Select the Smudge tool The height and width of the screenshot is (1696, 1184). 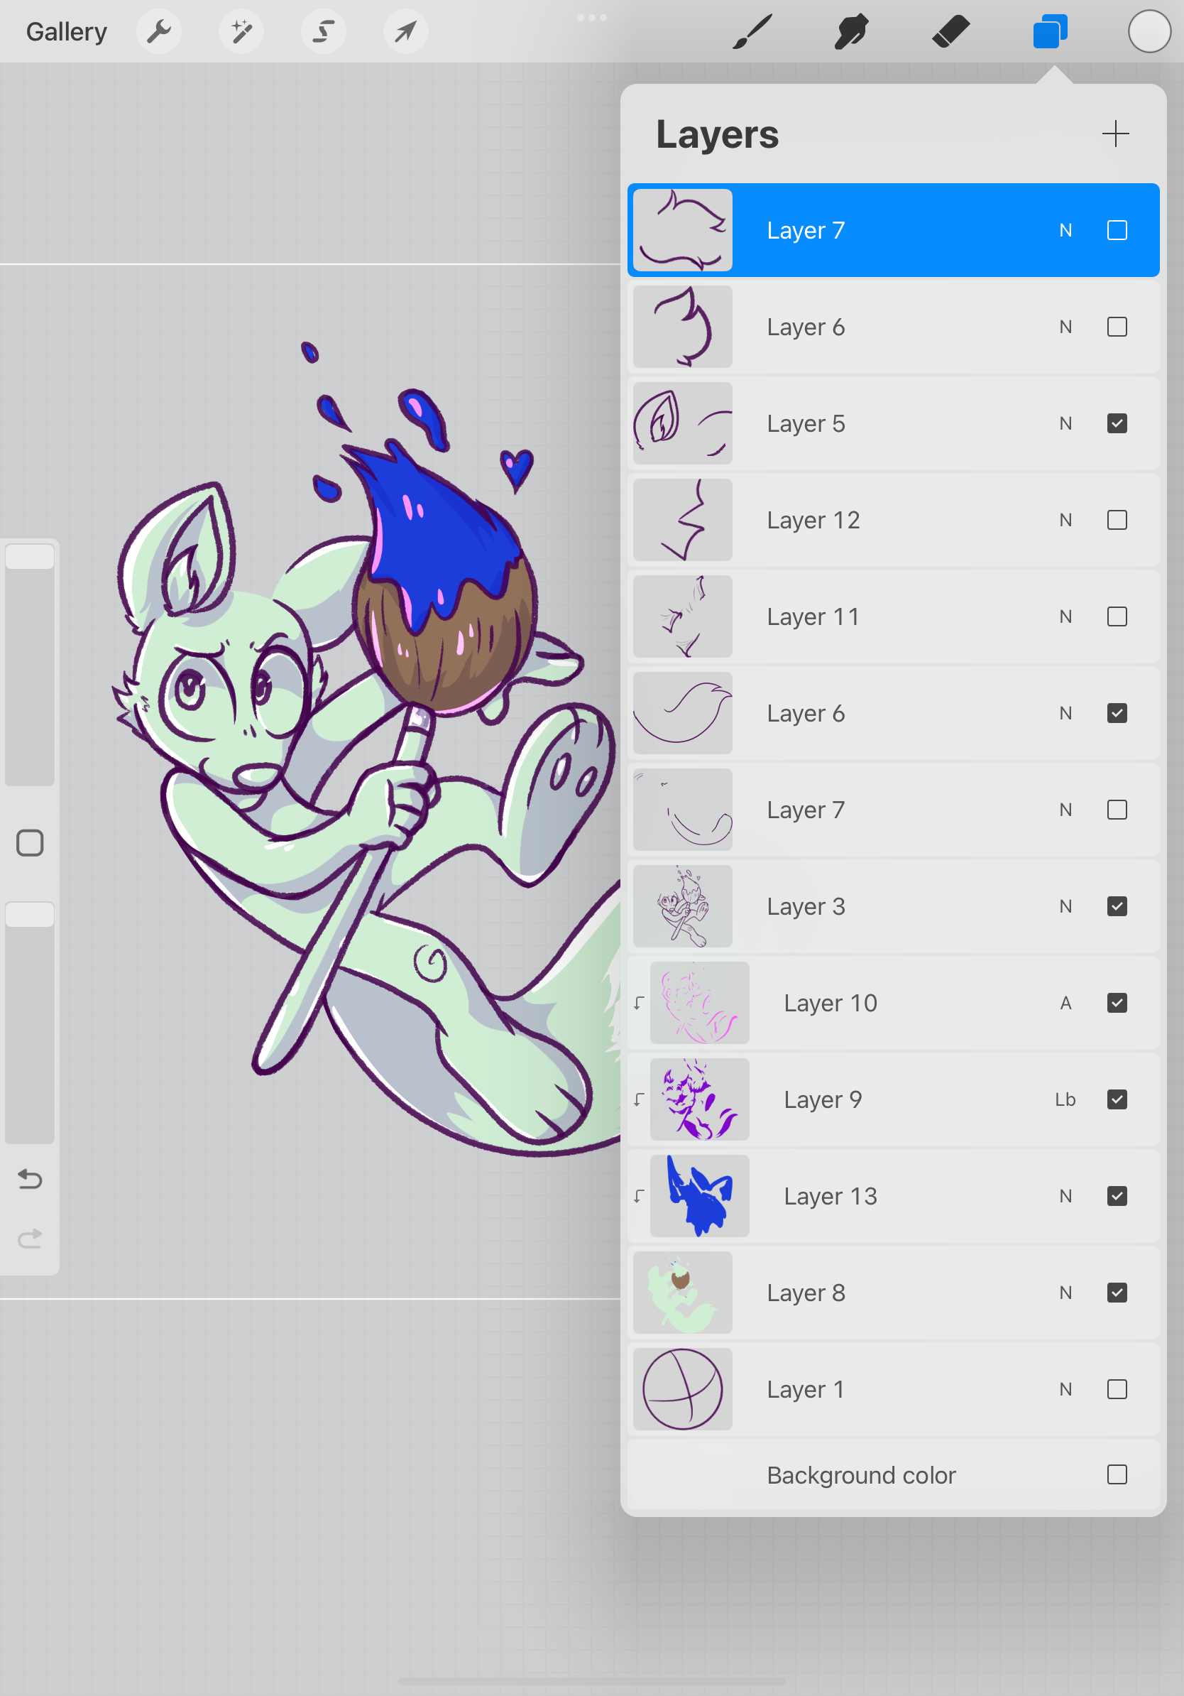pos(850,31)
